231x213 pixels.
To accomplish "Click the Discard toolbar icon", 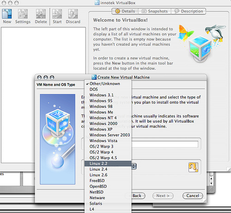I will pyautogui.click(x=73, y=16).
